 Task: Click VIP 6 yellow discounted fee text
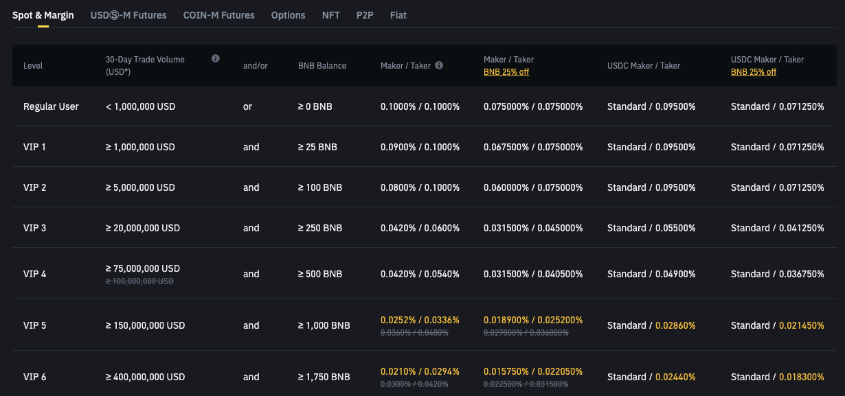tap(420, 371)
